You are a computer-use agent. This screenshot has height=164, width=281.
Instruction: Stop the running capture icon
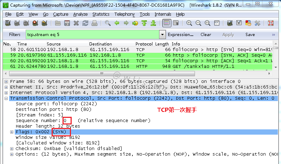(x=35, y=23)
